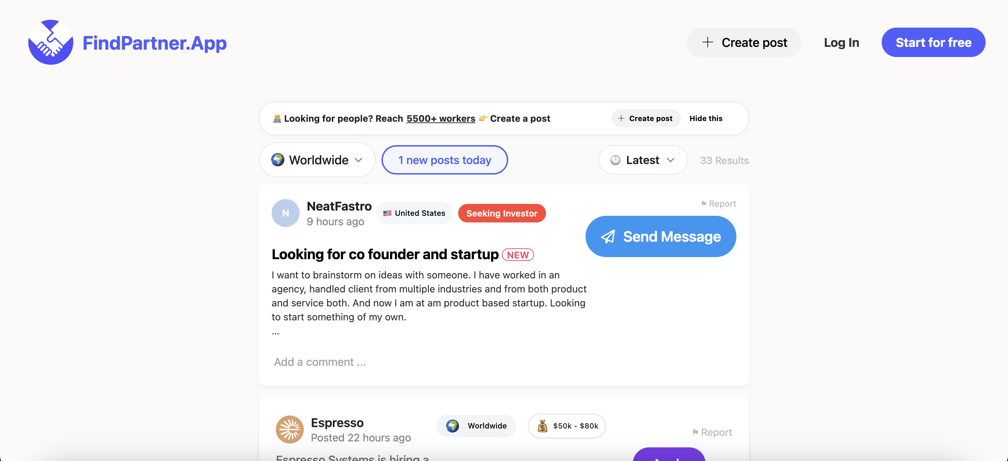Click the FindPartner handshake logo icon

point(50,42)
